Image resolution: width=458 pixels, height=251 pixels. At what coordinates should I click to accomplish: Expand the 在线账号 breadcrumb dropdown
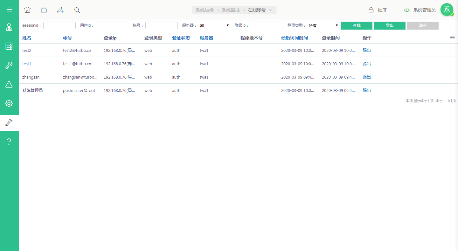(x=271, y=10)
